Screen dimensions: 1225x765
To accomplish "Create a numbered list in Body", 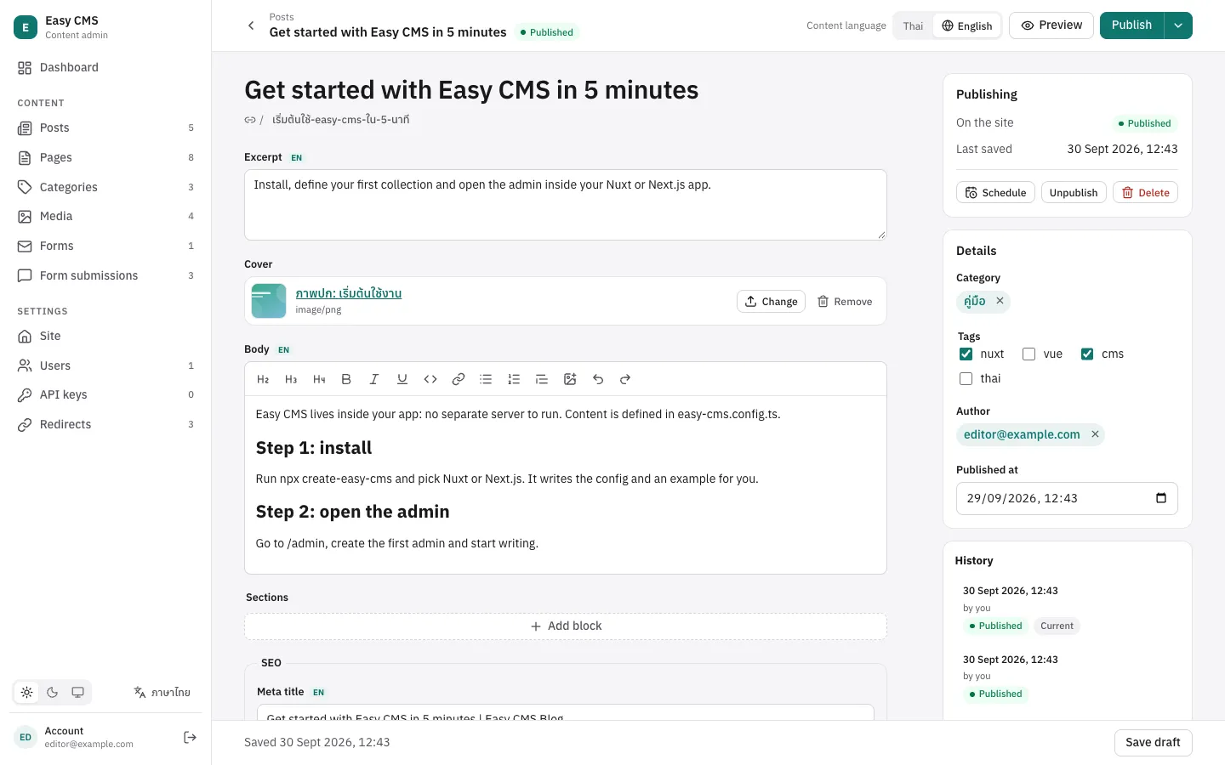I will (x=514, y=379).
